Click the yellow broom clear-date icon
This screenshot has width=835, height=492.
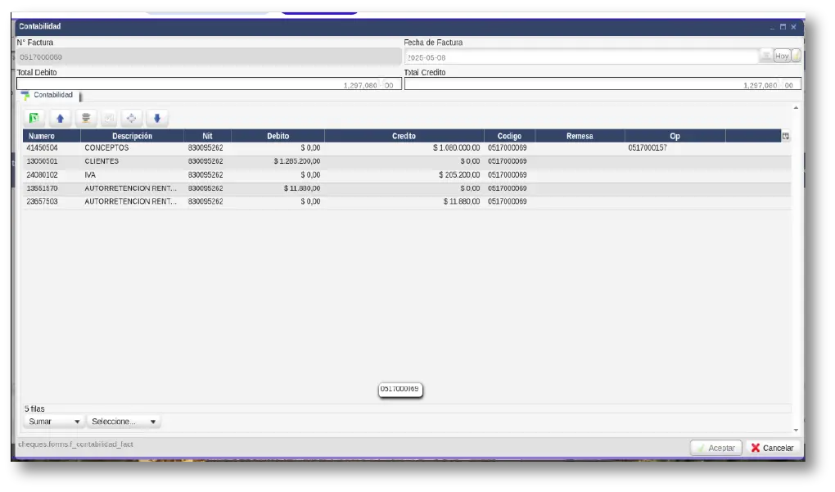click(797, 56)
